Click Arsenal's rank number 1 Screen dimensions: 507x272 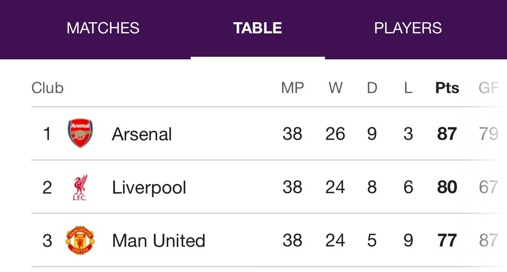click(x=47, y=134)
